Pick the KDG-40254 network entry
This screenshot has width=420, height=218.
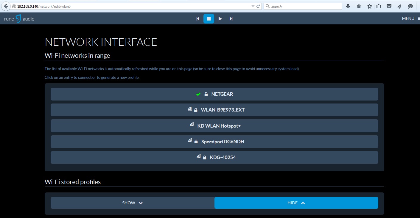tap(214, 157)
